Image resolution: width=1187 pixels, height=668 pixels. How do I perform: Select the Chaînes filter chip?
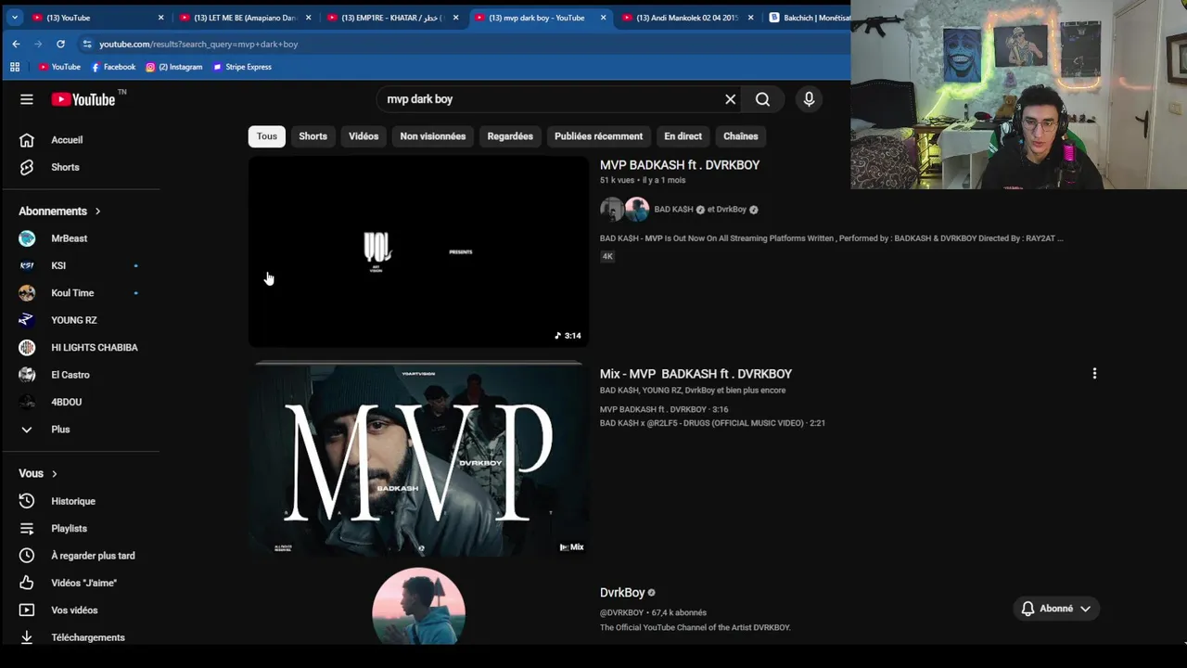pos(740,136)
